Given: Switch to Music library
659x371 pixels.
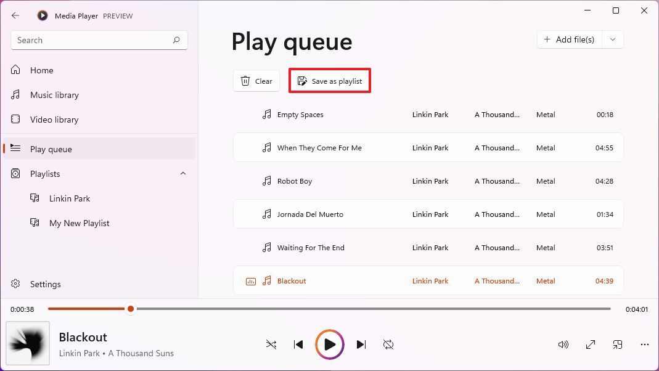Looking at the screenshot, I should coord(55,95).
